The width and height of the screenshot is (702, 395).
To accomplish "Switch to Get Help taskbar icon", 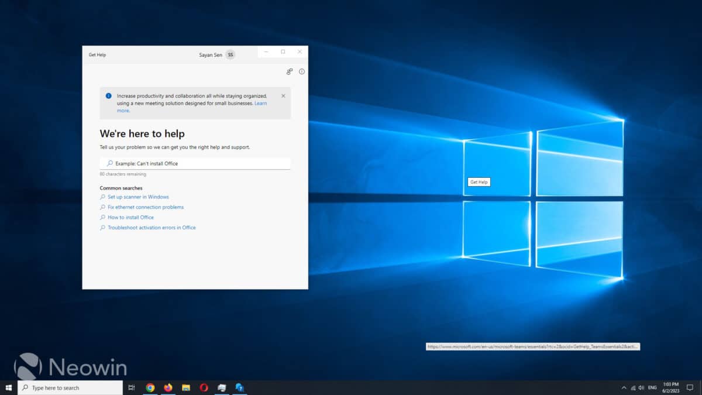I will (x=239, y=387).
